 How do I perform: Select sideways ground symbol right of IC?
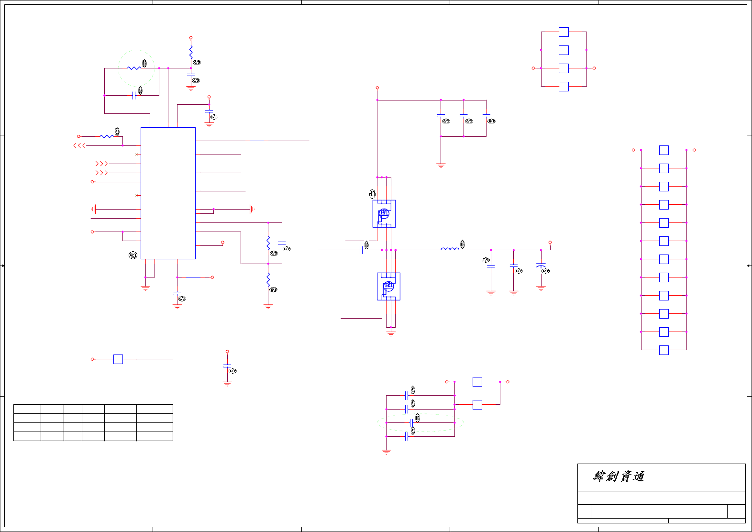click(252, 209)
